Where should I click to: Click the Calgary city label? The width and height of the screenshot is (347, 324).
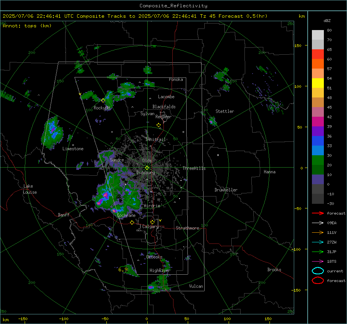[x=150, y=227]
